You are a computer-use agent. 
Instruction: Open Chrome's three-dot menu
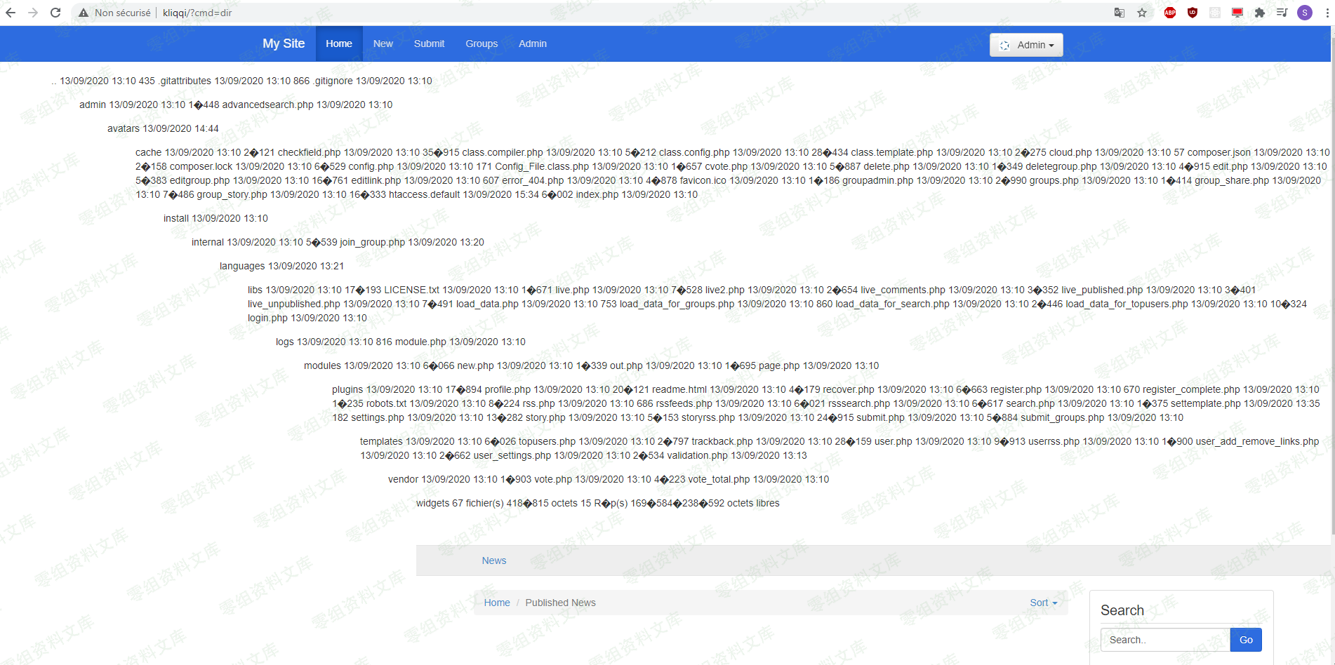1327,13
